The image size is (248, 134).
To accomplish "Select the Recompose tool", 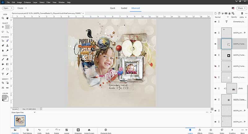I will pos(7,83).
